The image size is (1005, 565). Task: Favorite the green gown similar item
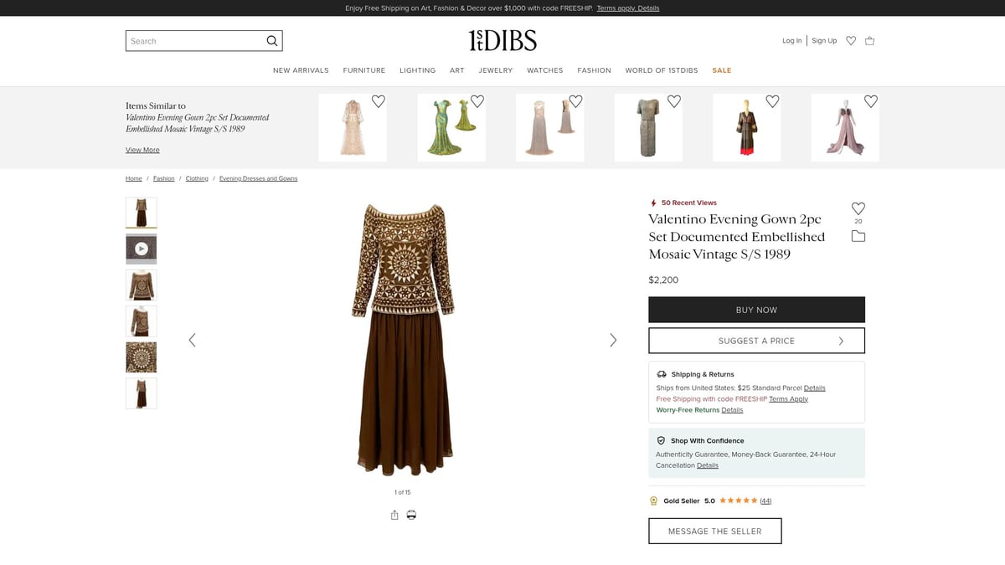(x=477, y=101)
